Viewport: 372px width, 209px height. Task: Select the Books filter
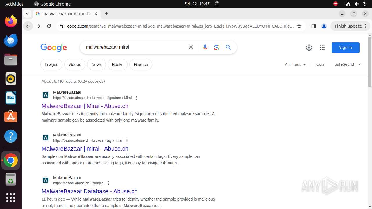pos(118,64)
